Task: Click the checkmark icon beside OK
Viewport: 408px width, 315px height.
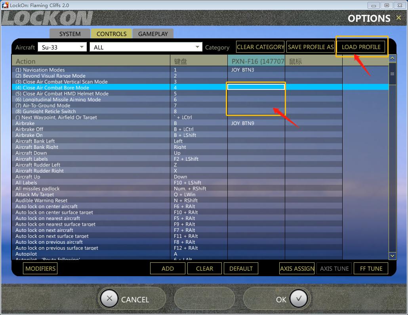Action: [x=298, y=299]
